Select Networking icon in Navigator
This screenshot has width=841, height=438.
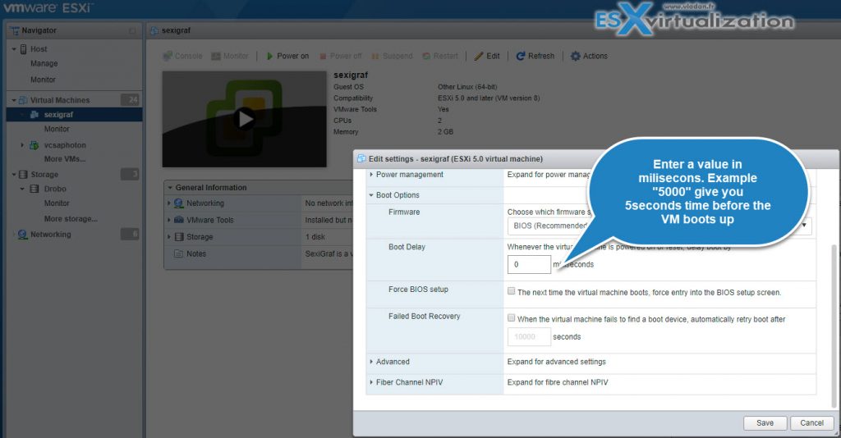22,235
